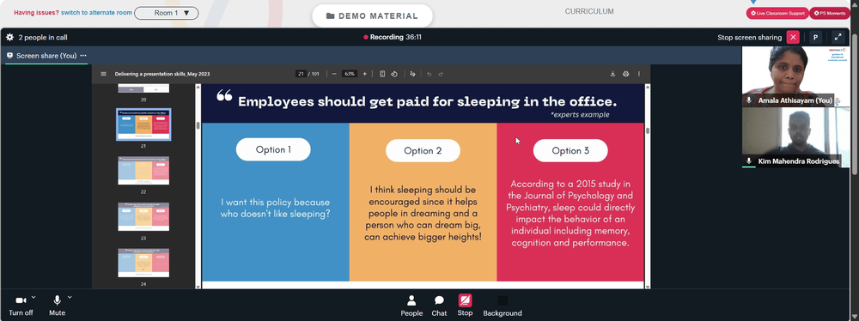Select the page 23 slide thumbnail
The image size is (859, 321).
point(143,217)
